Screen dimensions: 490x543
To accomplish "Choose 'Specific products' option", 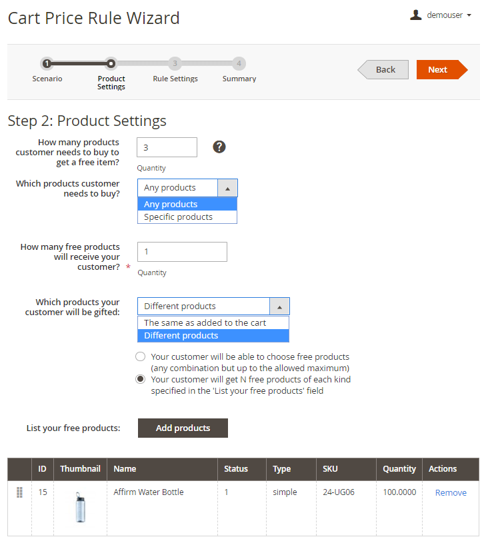I will (179, 217).
